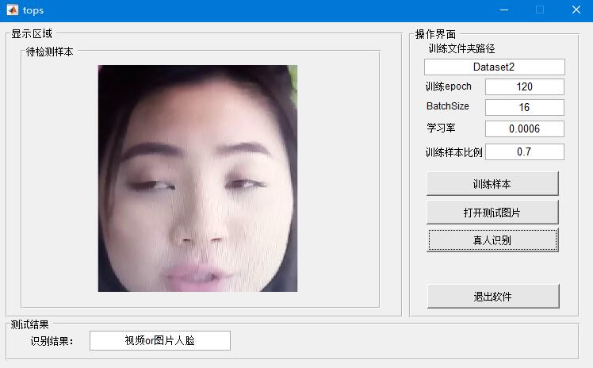Click the 训练样本比例 field showing 0.7
The height and width of the screenshot is (368, 593).
coord(525,152)
